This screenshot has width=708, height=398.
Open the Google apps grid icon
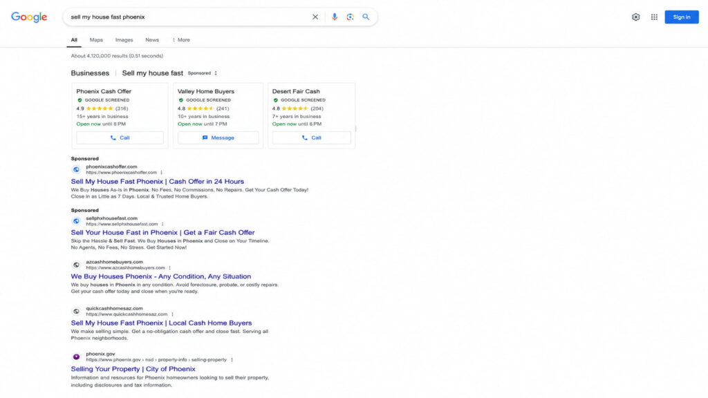click(654, 17)
